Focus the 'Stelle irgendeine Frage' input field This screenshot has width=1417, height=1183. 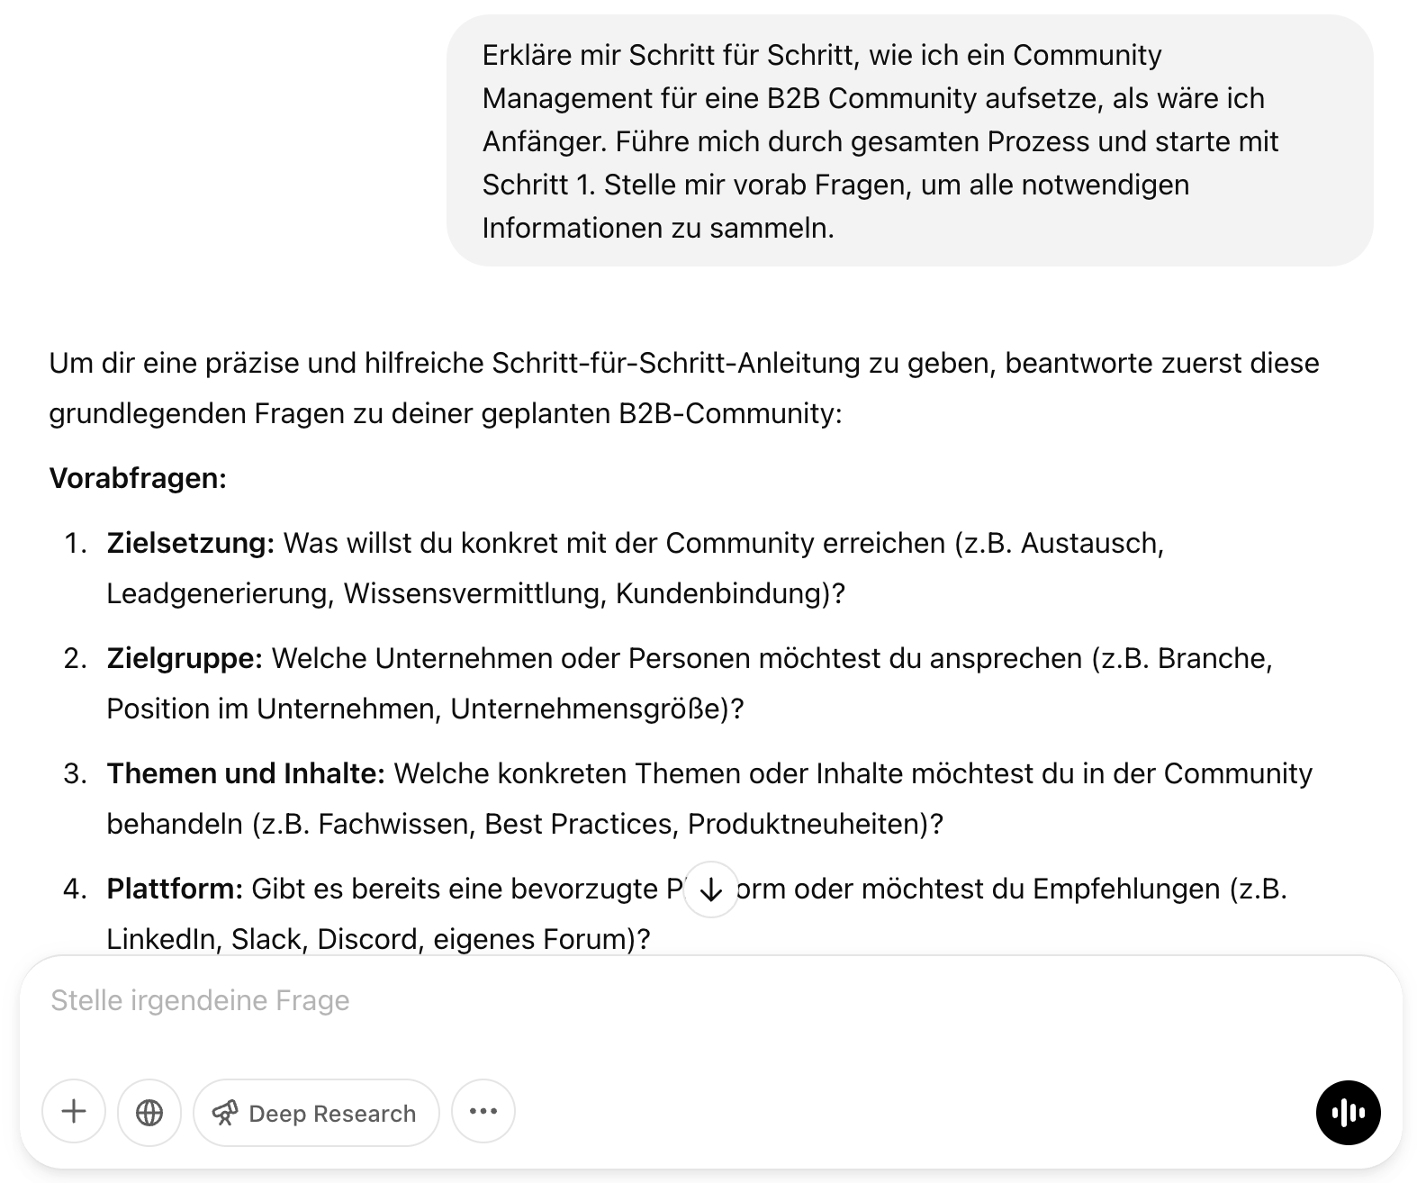click(x=630, y=1000)
